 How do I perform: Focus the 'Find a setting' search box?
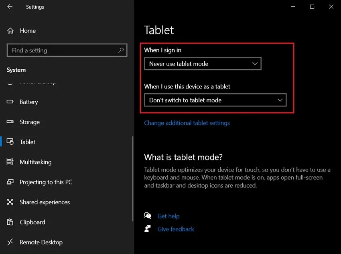[x=67, y=50]
